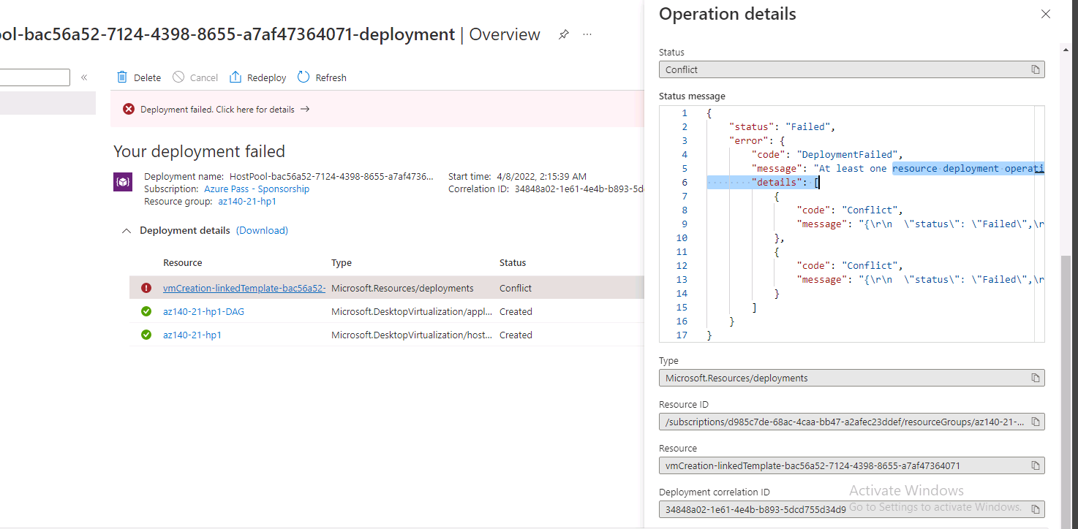This screenshot has width=1078, height=529.
Task: Click inside the sidebar search box
Action: (x=33, y=77)
